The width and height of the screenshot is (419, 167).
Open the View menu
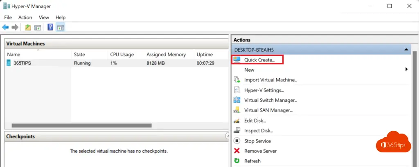[x=44, y=18]
